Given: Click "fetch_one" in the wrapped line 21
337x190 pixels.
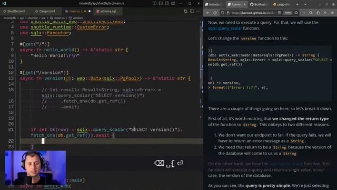Looking at the screenshot, I should click(x=43, y=136).
